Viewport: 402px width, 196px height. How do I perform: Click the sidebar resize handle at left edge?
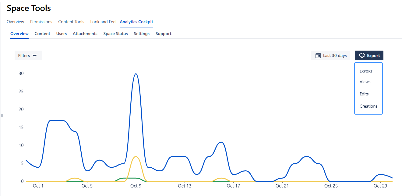[x=2, y=116]
